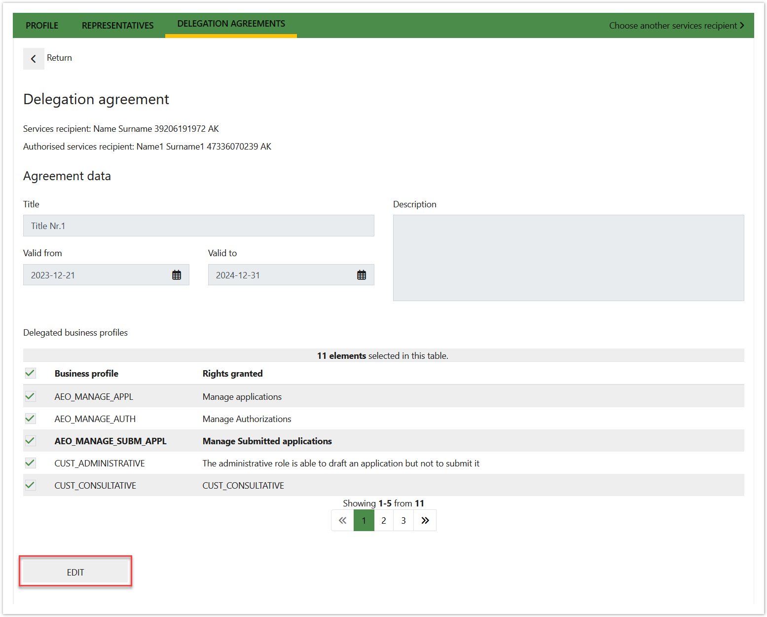
Task: Go to page 2 of the table
Action: click(384, 520)
